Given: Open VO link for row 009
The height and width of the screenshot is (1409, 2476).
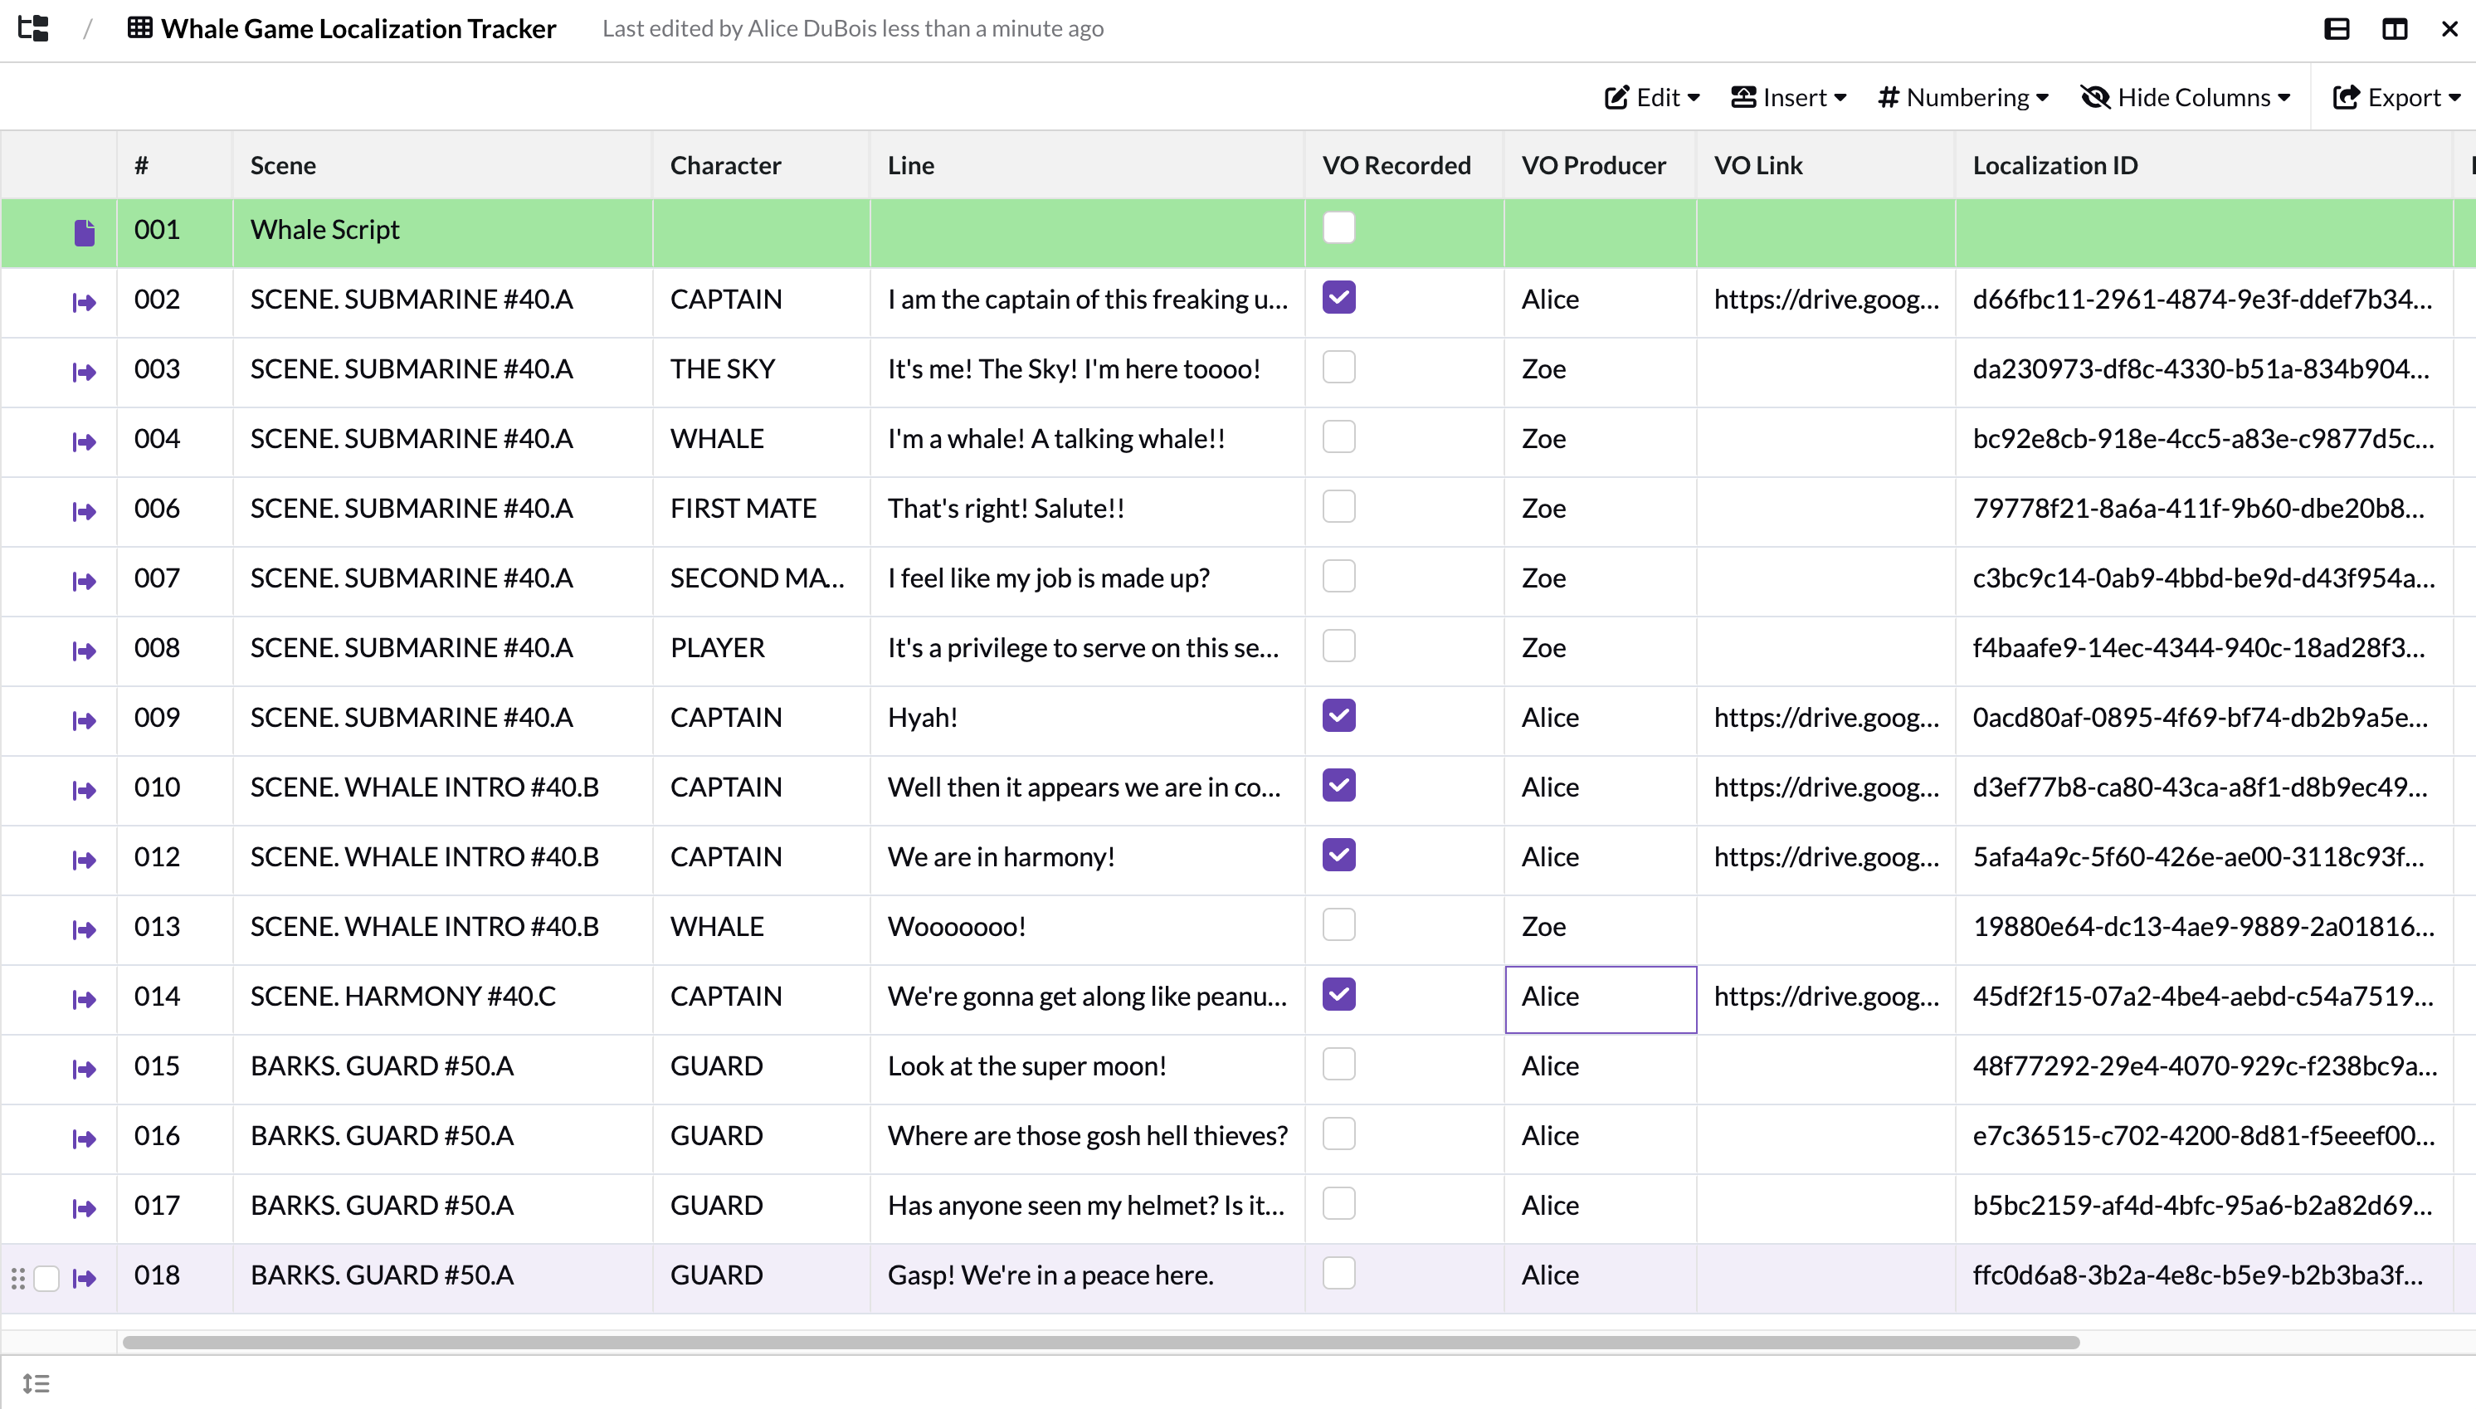Looking at the screenshot, I should [x=1825, y=717].
